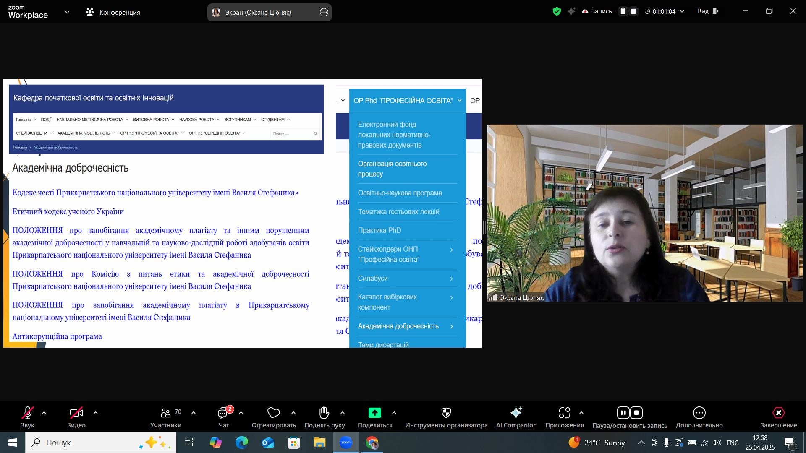Open Zoom Workplace dropdown menu
806x453 pixels.
click(67, 13)
